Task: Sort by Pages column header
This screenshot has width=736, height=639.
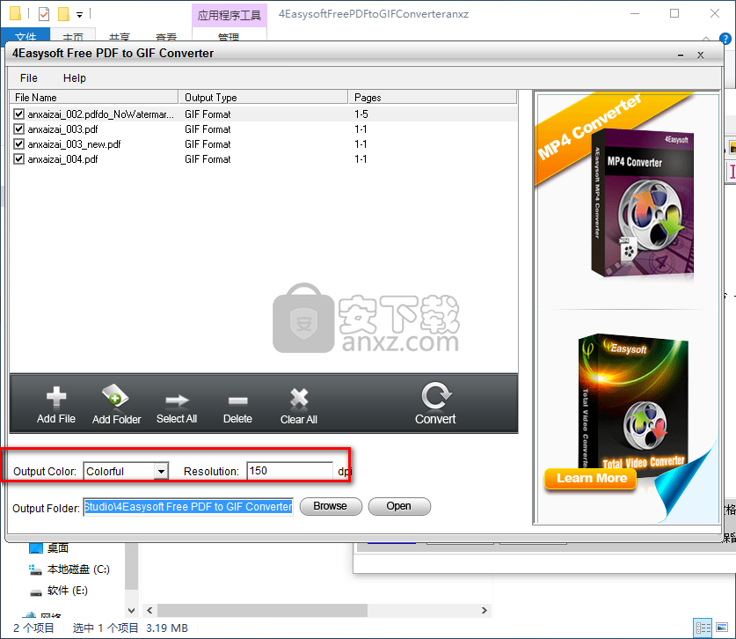Action: [x=433, y=98]
